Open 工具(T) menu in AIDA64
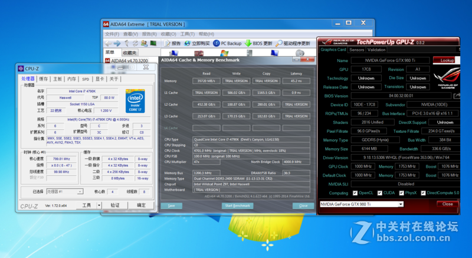This screenshot has width=472, height=258. coord(187,34)
